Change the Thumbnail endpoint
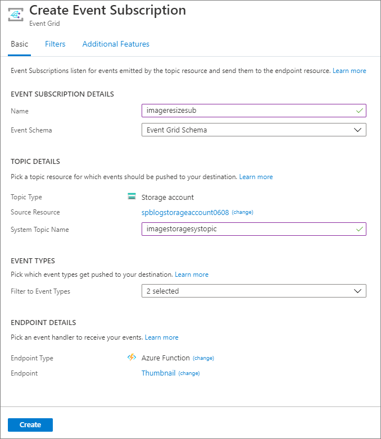 click(189, 373)
